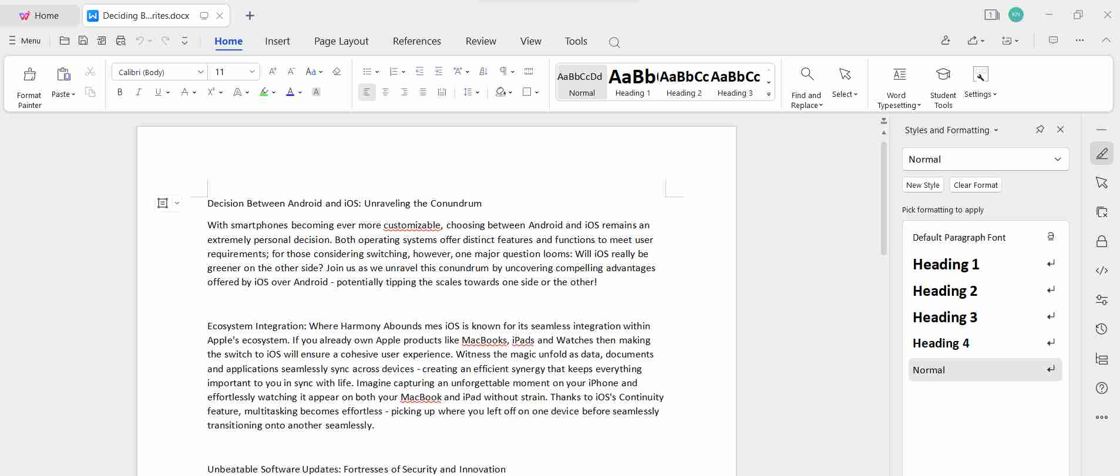
Task: Switch to the Review tab
Action: click(481, 41)
